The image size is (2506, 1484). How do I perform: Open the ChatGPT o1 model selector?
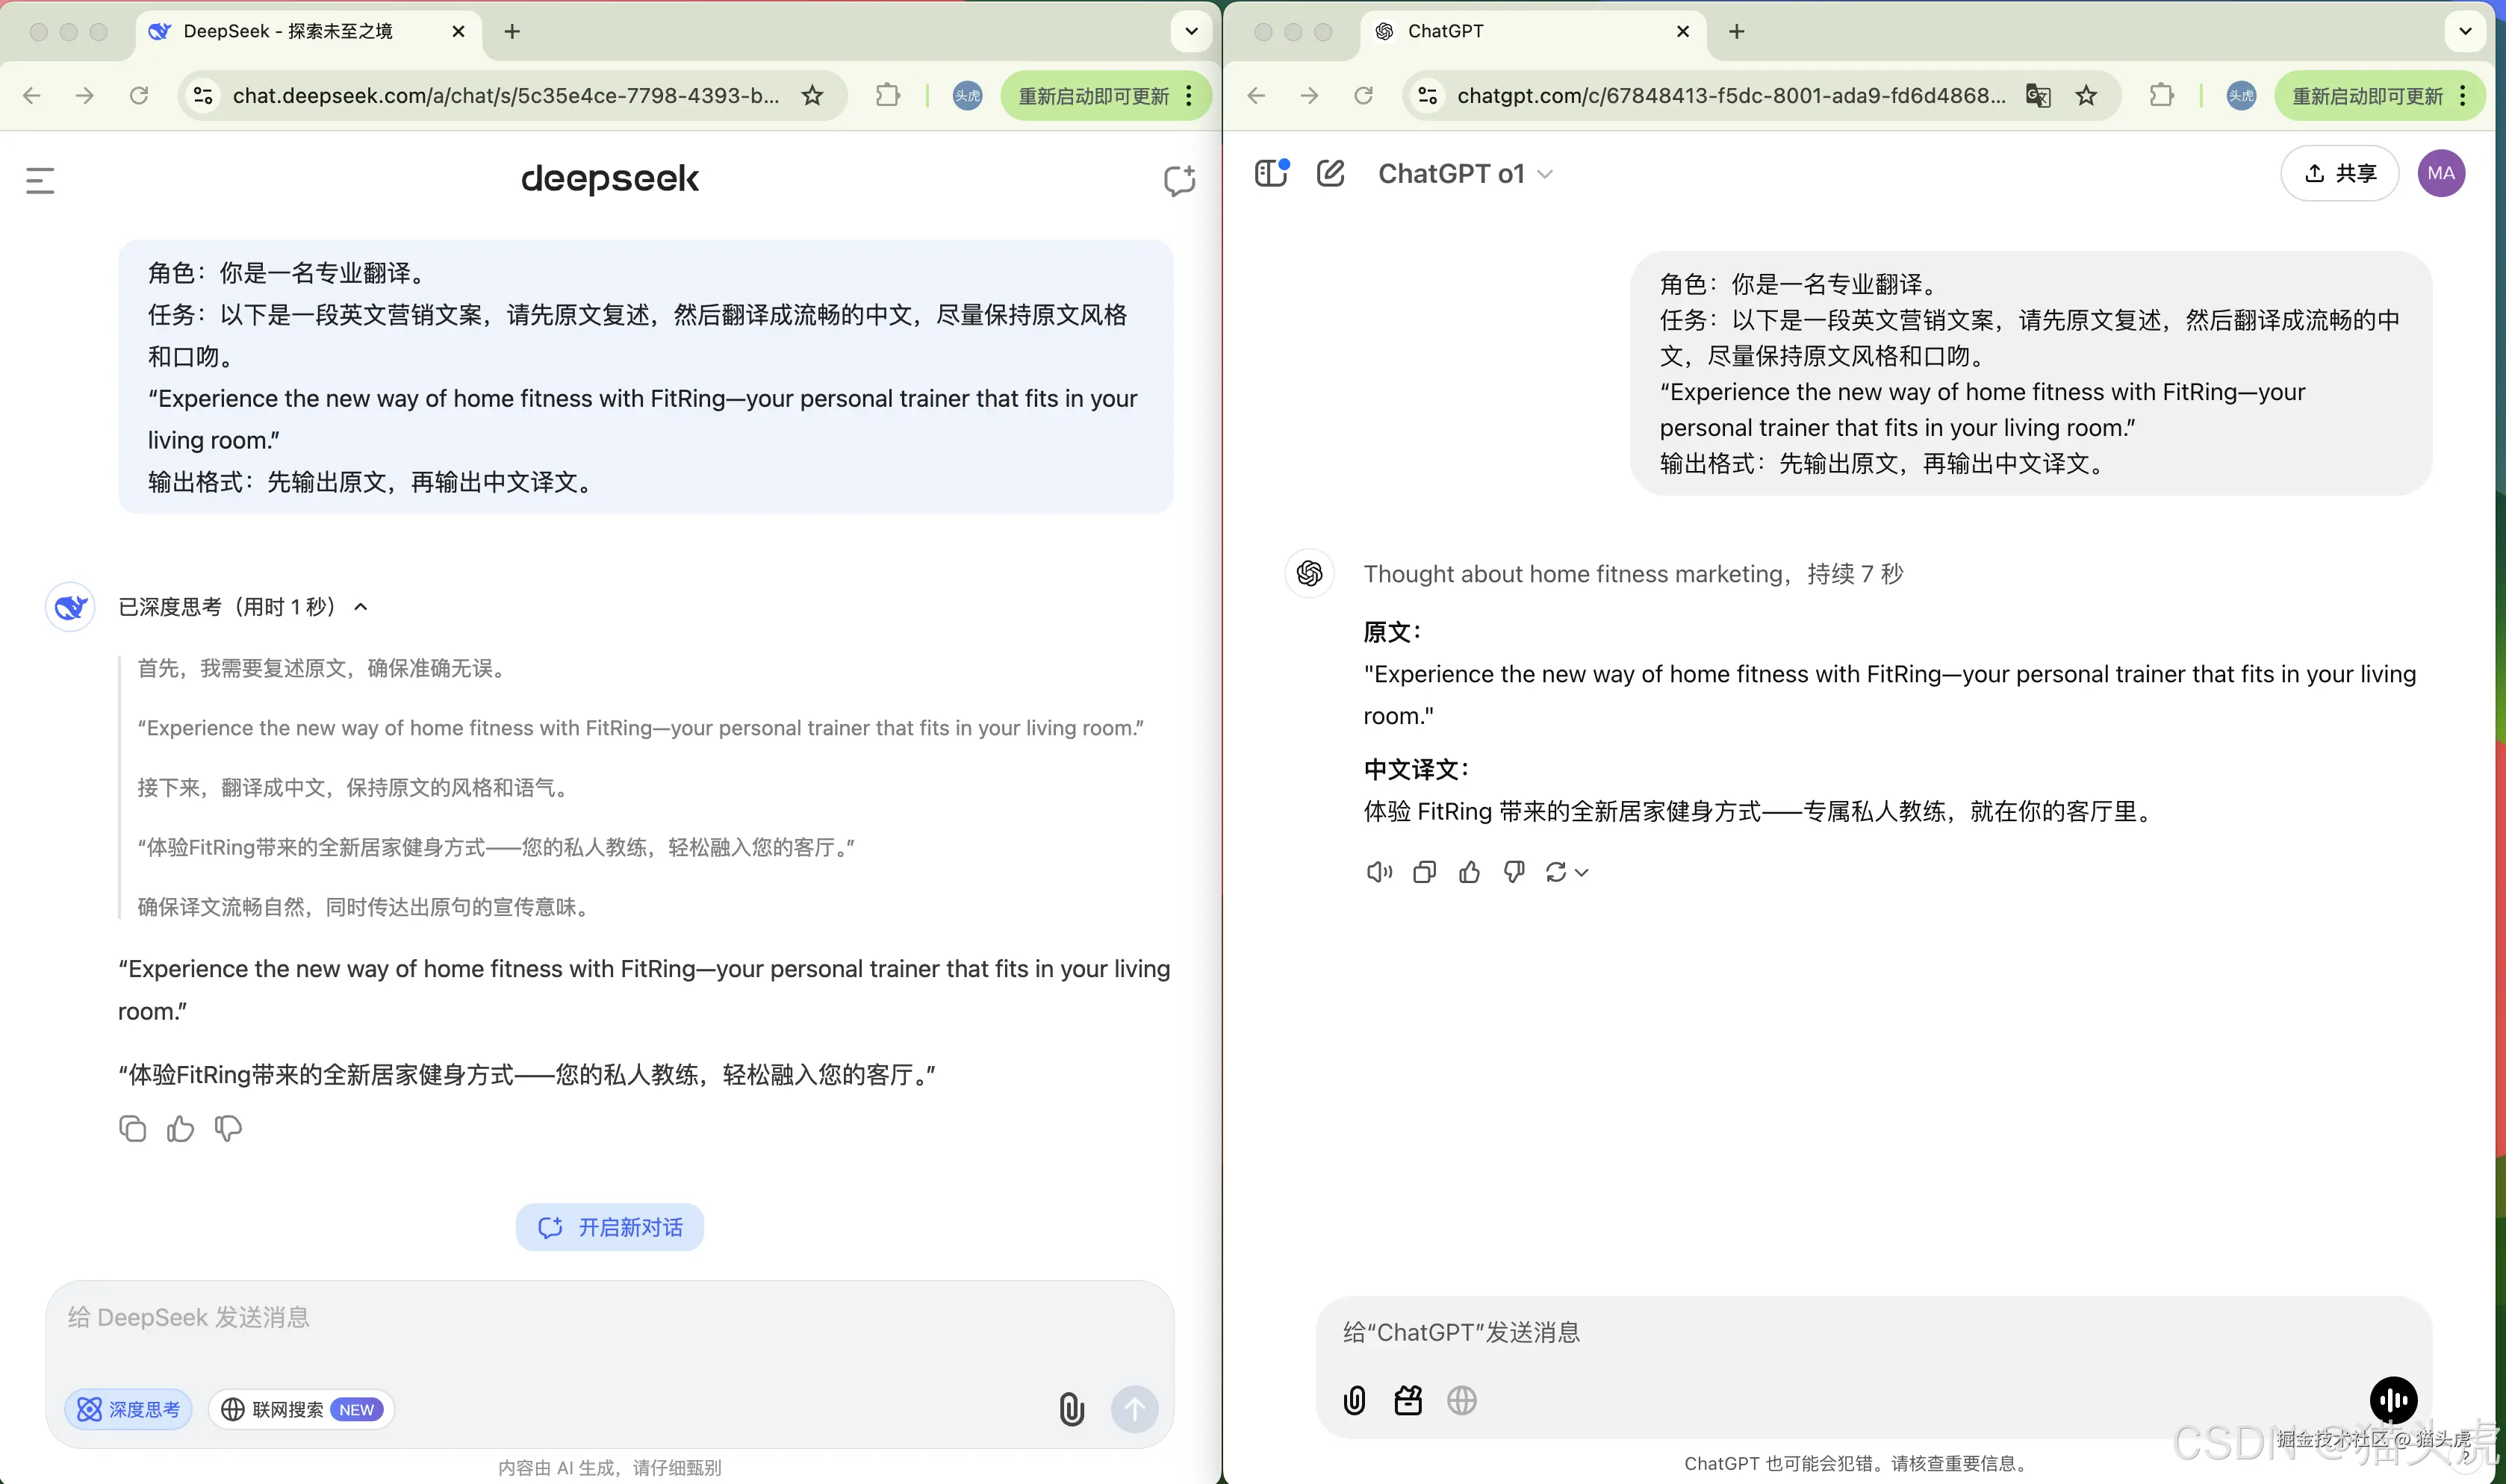click(x=1464, y=173)
